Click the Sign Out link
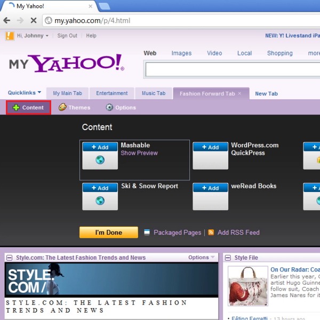Viewport: 320px width, 320px height. 67,36
